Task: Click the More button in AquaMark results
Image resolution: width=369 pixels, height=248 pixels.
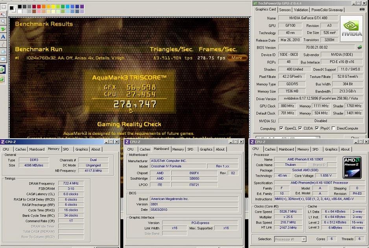Action: coord(237,58)
